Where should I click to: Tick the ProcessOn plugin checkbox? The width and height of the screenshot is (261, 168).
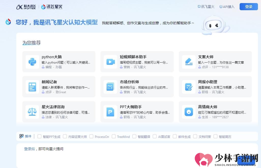coord(91,136)
